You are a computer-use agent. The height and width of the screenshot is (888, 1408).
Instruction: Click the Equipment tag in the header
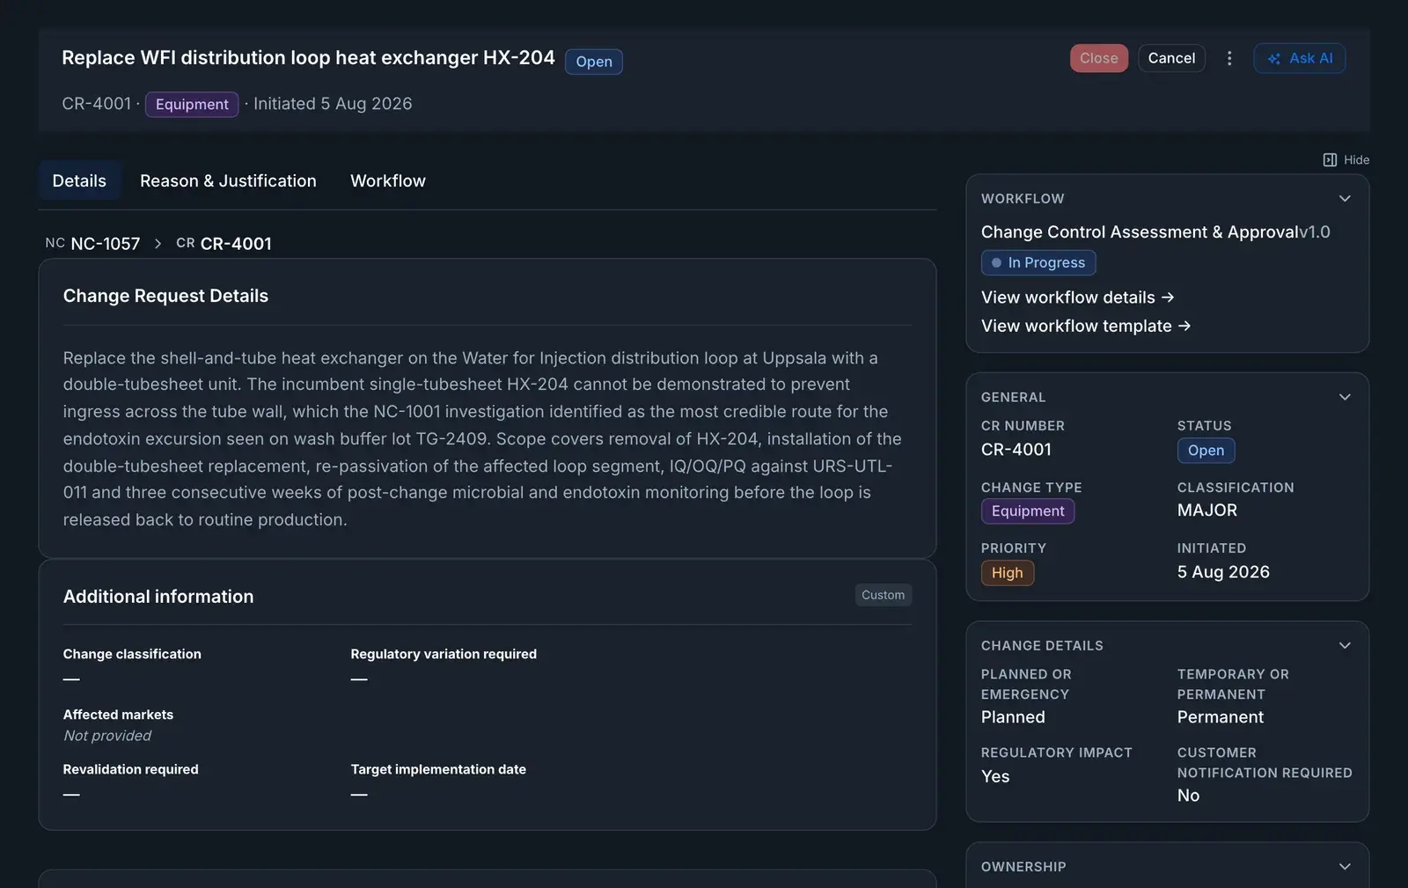(192, 104)
